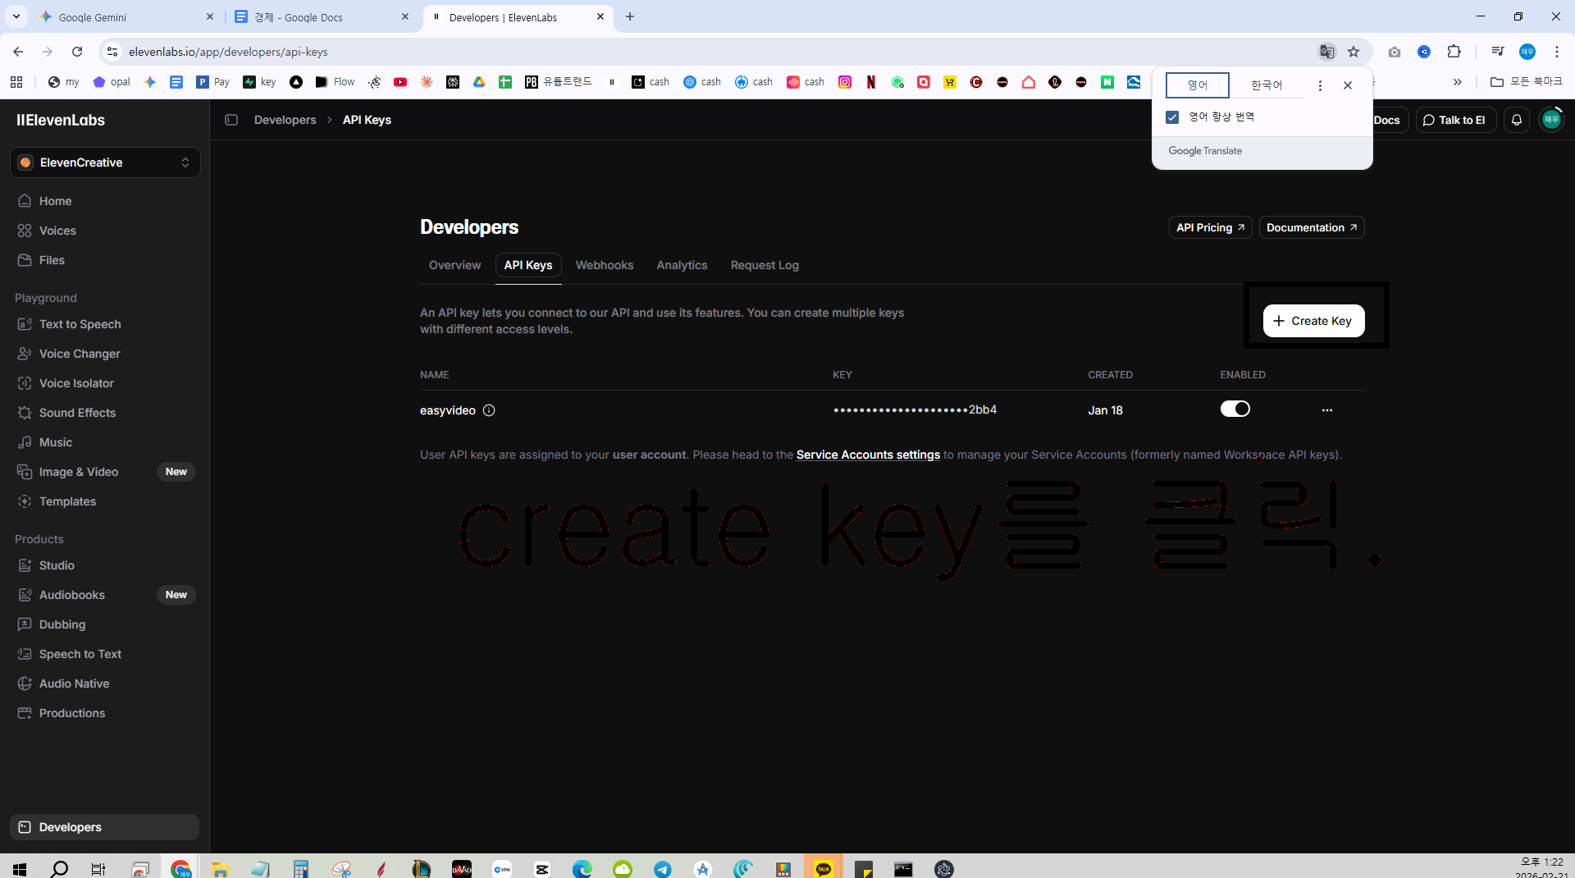The image size is (1575, 878).
Task: Select English tab in translate popup
Action: click(x=1198, y=85)
